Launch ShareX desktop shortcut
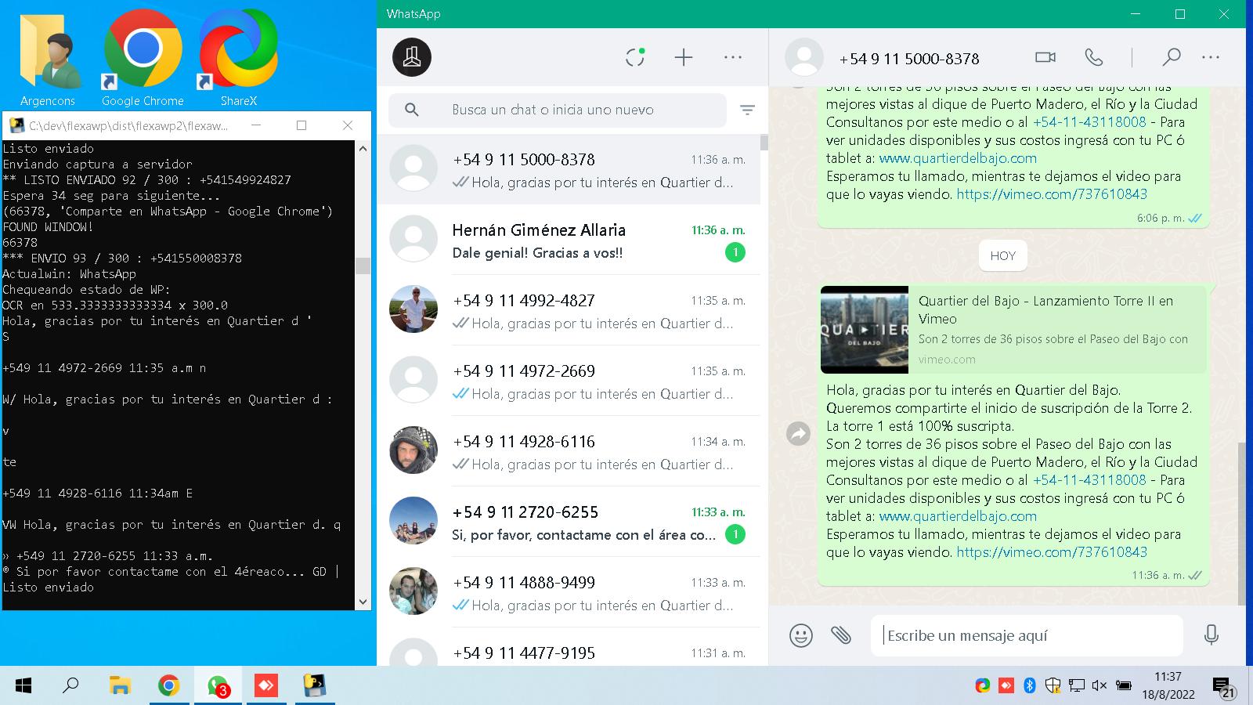The width and height of the screenshot is (1253, 705). 238,59
